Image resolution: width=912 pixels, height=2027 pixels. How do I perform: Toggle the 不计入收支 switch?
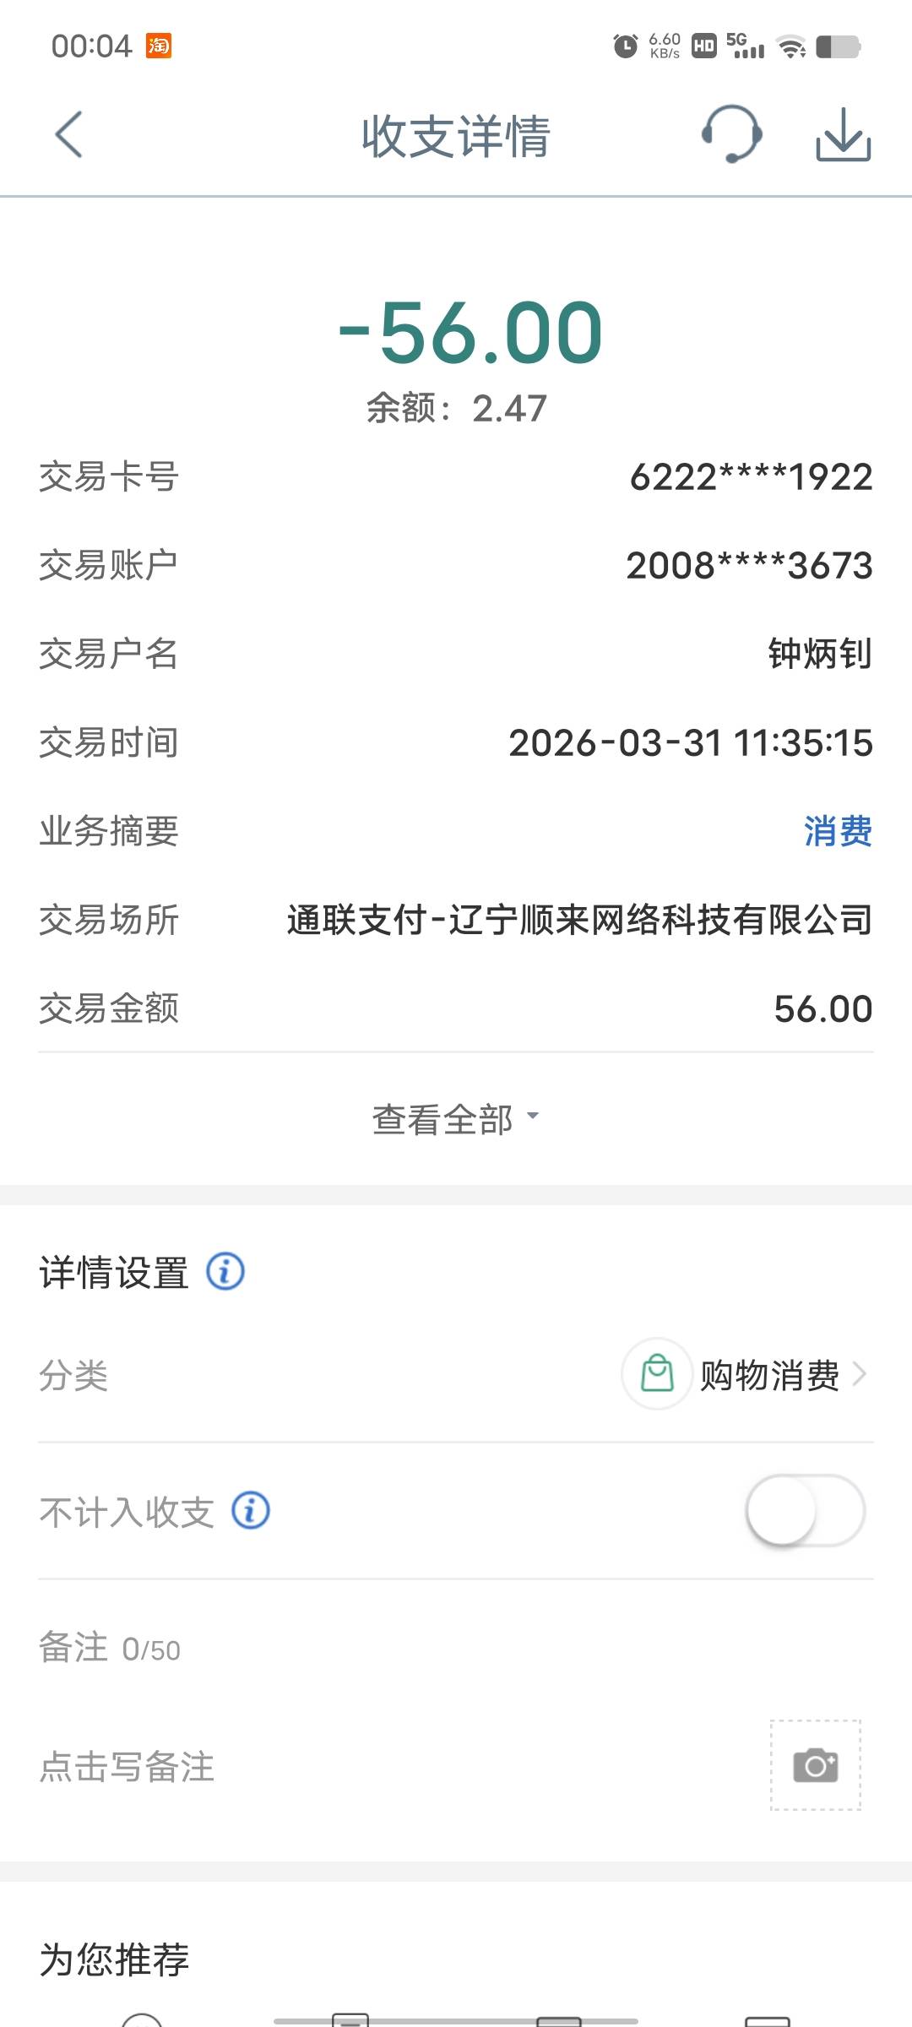pyautogui.click(x=805, y=1510)
